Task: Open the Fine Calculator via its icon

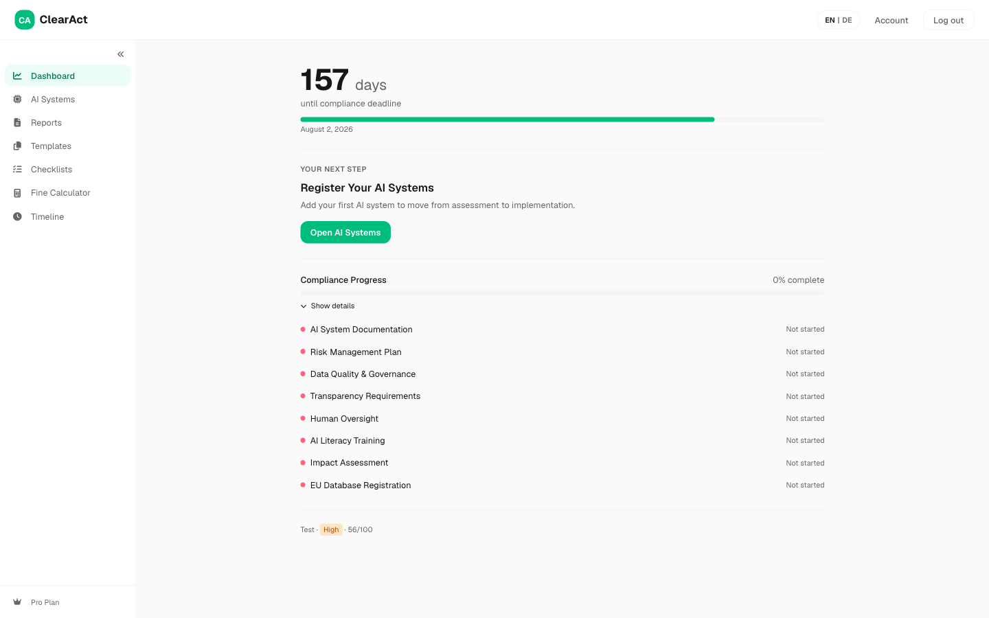Action: coord(16,193)
